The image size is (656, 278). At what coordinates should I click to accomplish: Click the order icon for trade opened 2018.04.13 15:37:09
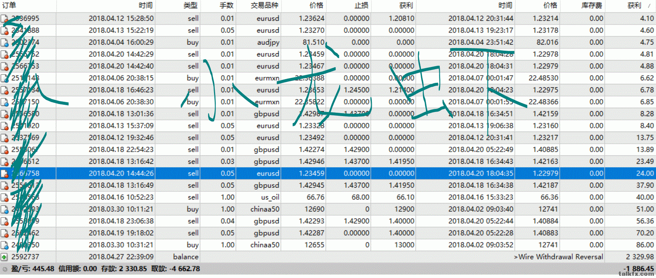pos(5,126)
